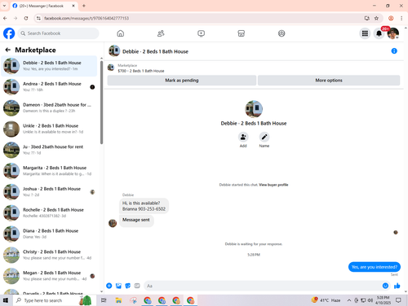The width and height of the screenshot is (408, 306).
Task: Click Debbie's large profile thumbnail
Action: 254,109
